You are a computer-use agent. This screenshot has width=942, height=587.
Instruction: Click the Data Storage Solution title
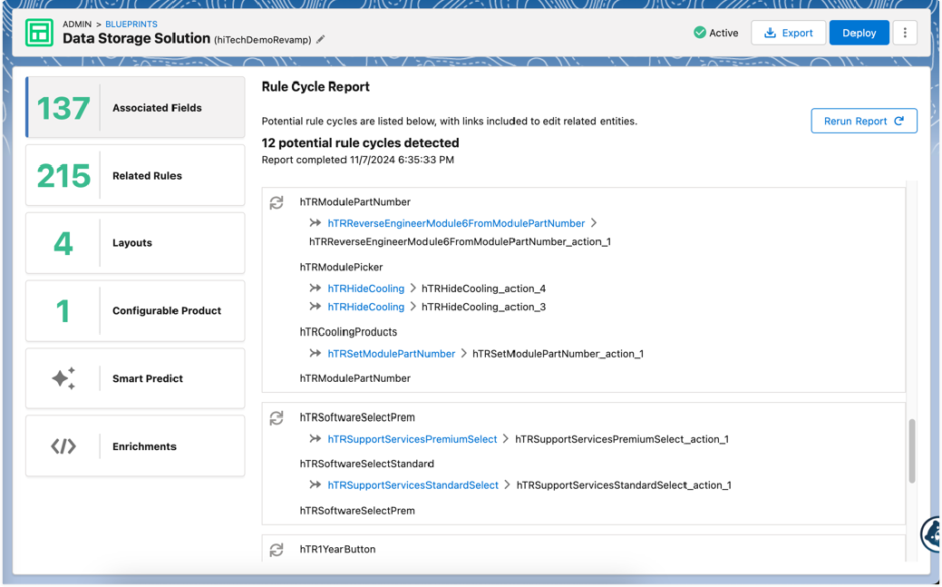coord(136,38)
